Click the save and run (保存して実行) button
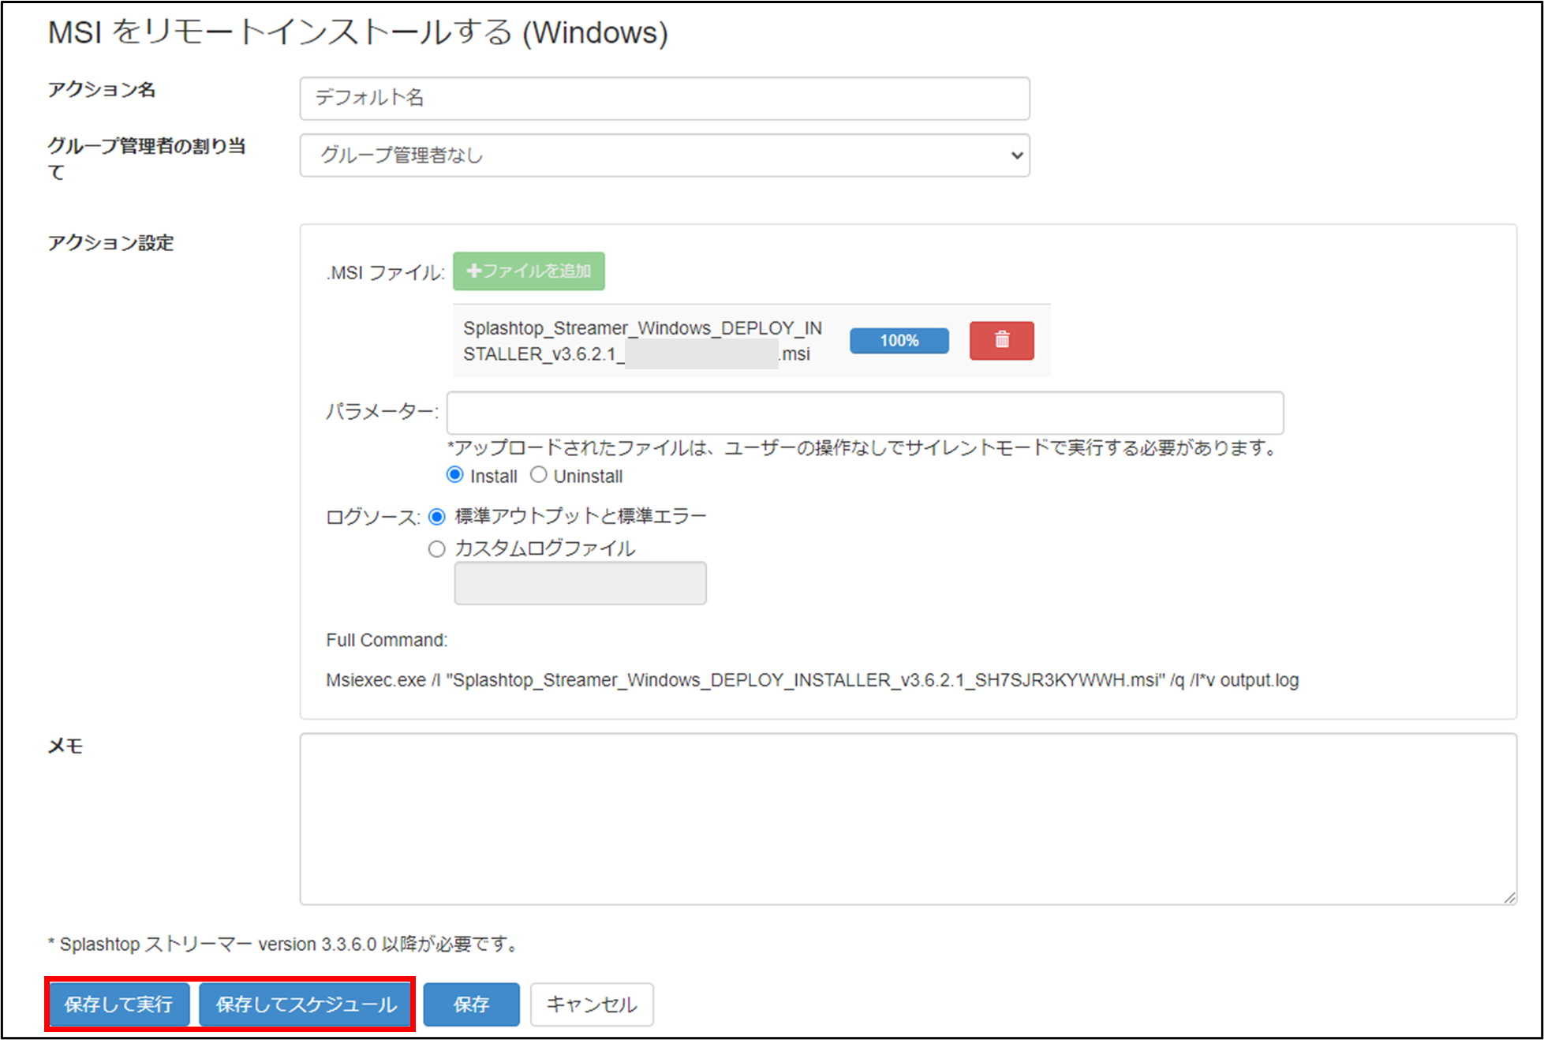The width and height of the screenshot is (1544, 1040). point(118,1004)
